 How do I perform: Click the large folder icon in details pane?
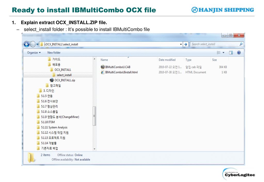tap(31, 158)
